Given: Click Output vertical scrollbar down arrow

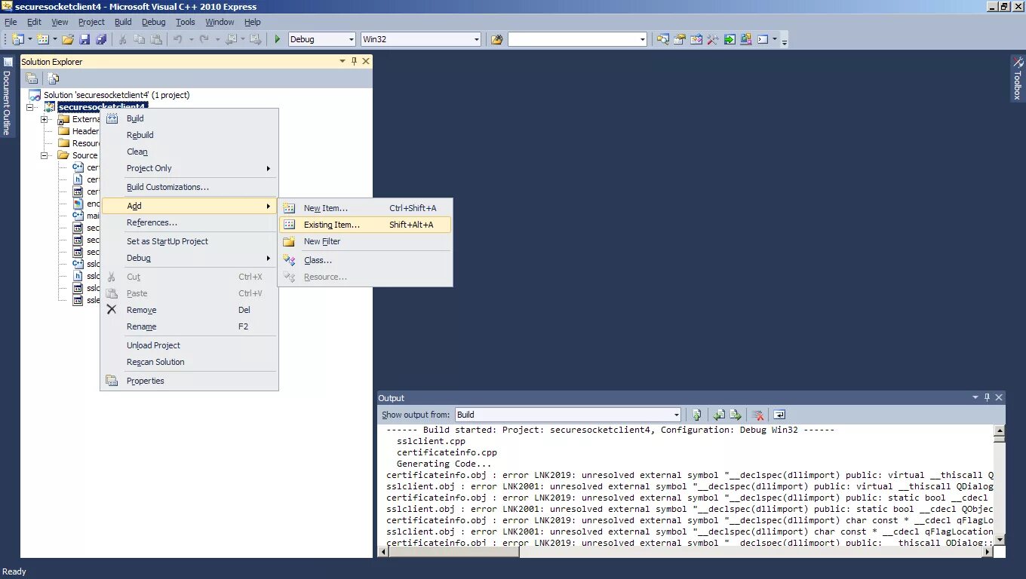Looking at the screenshot, I should [1000, 540].
